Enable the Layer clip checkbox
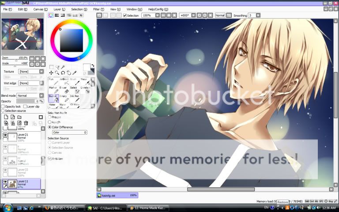 pos(25,106)
